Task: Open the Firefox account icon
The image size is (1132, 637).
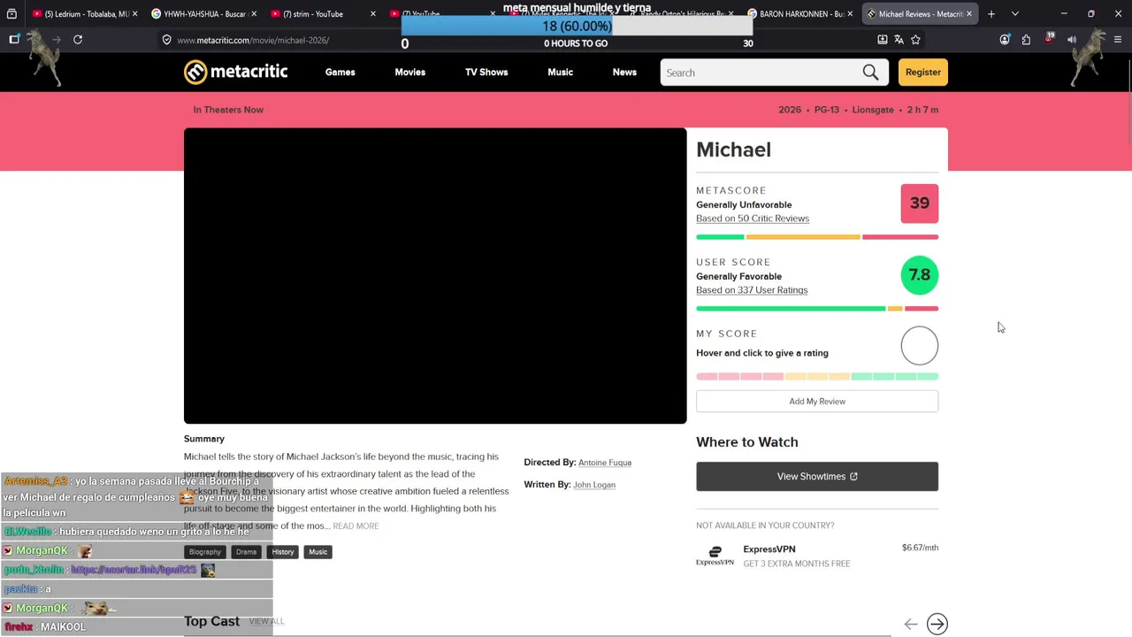Action: [x=1005, y=40]
